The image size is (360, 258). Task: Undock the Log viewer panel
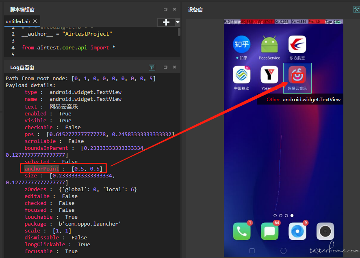point(165,67)
